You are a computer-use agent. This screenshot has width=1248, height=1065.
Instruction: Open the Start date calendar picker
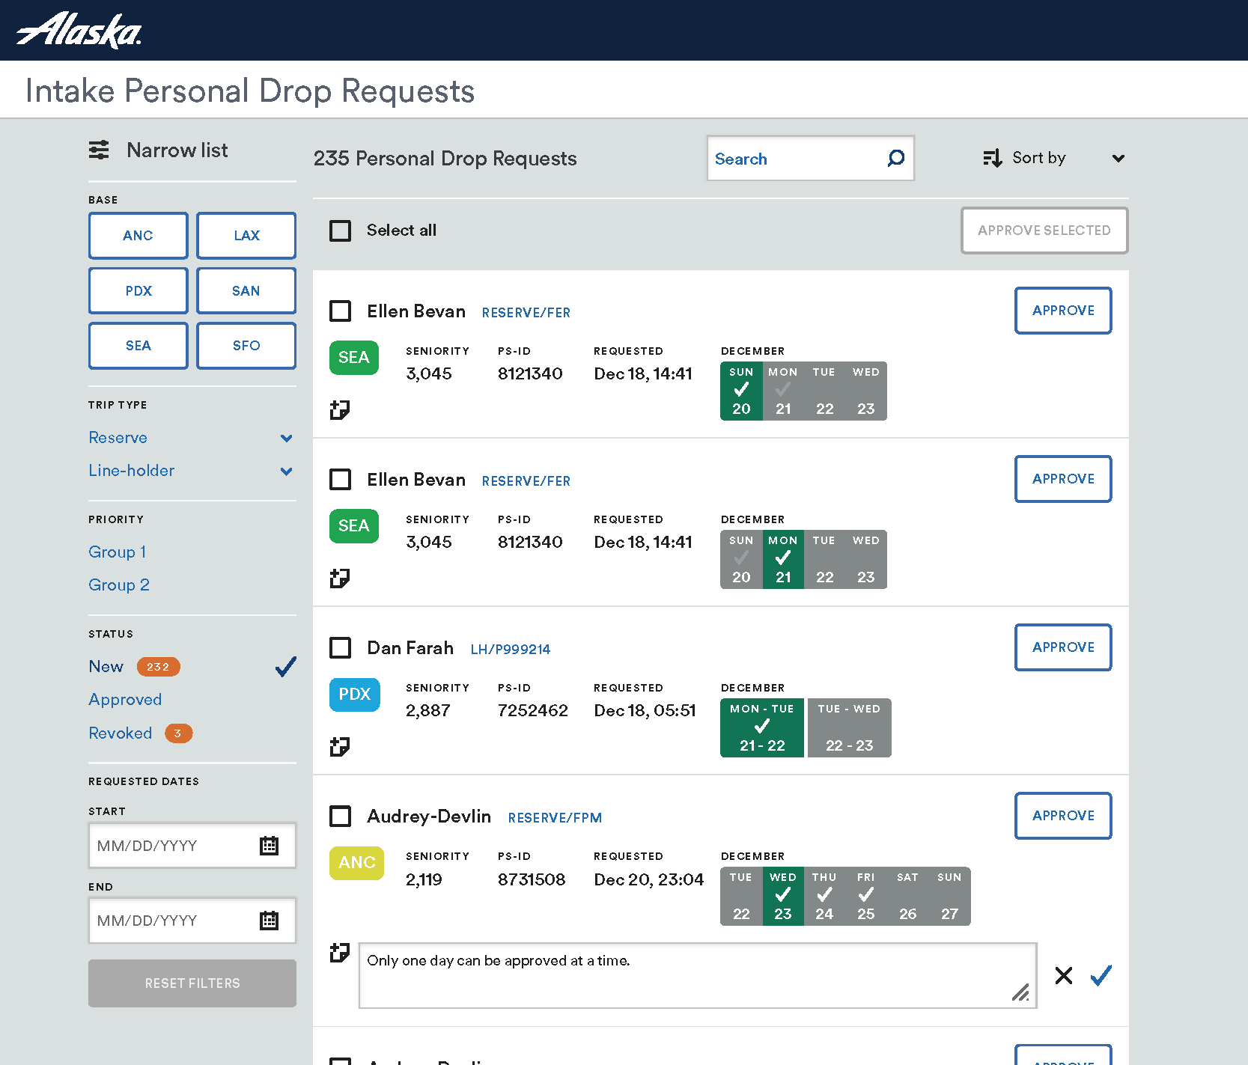[x=269, y=846]
